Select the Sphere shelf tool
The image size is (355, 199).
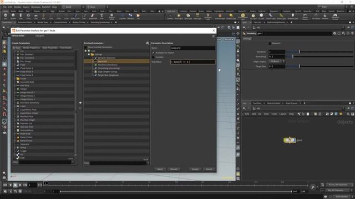(13, 16)
